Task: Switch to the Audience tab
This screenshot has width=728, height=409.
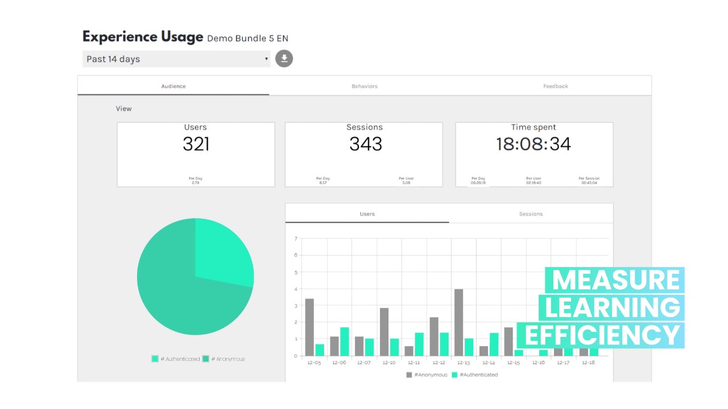Action: (x=173, y=86)
